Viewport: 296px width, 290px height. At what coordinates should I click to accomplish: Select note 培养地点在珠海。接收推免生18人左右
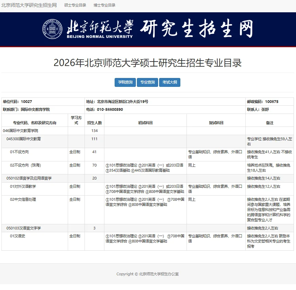pyautogui.click(x=269, y=168)
